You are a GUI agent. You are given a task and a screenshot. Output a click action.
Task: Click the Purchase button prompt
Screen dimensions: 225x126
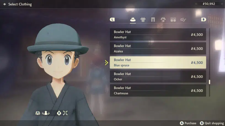click(x=188, y=123)
